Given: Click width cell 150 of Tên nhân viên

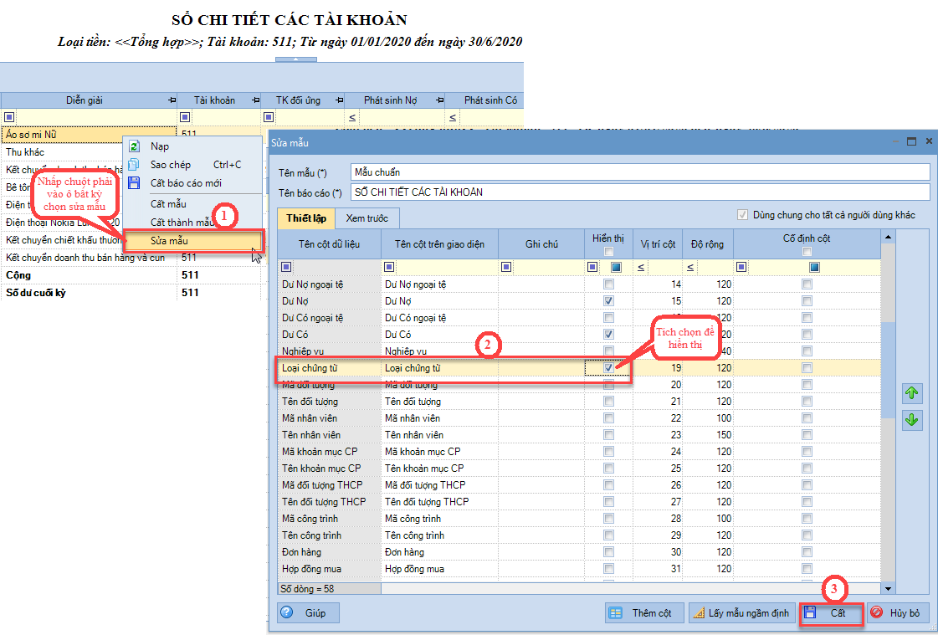Looking at the screenshot, I should pos(708,435).
